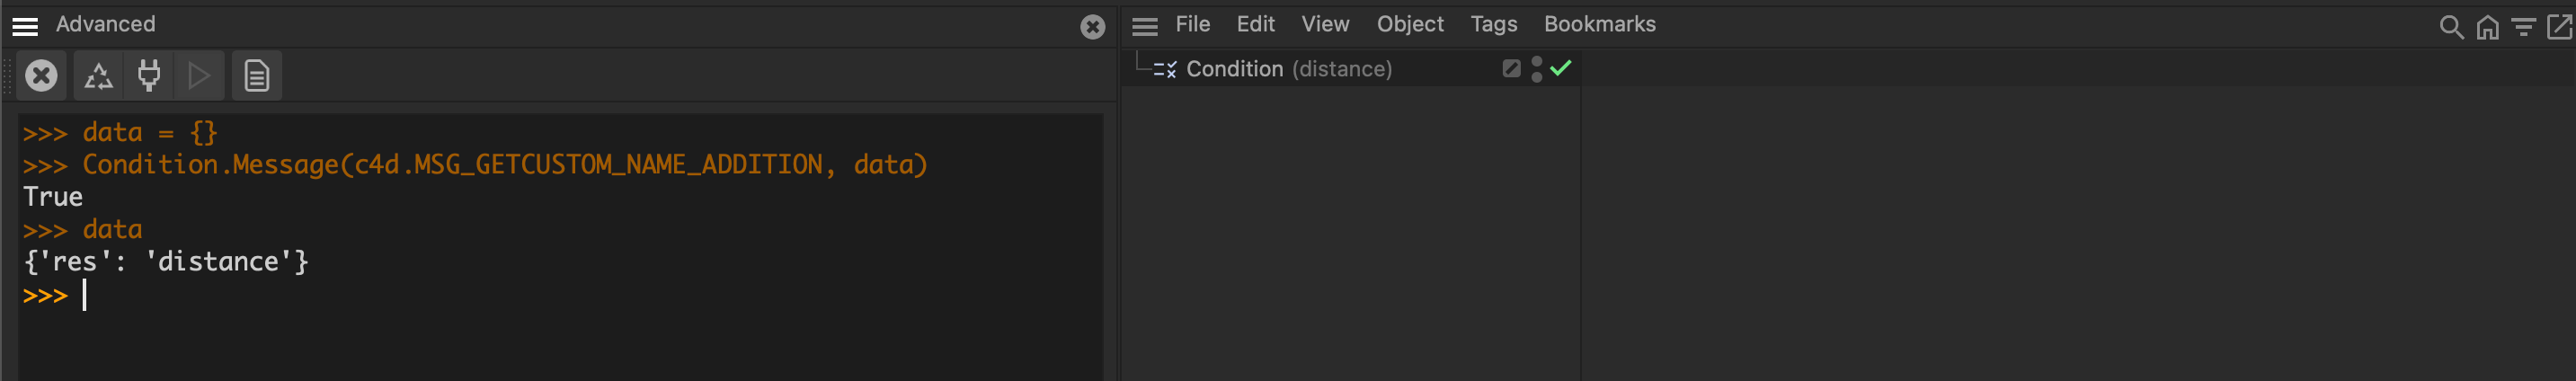Click the plug icon in console toolbar
The width and height of the screenshot is (2576, 381).
point(149,76)
